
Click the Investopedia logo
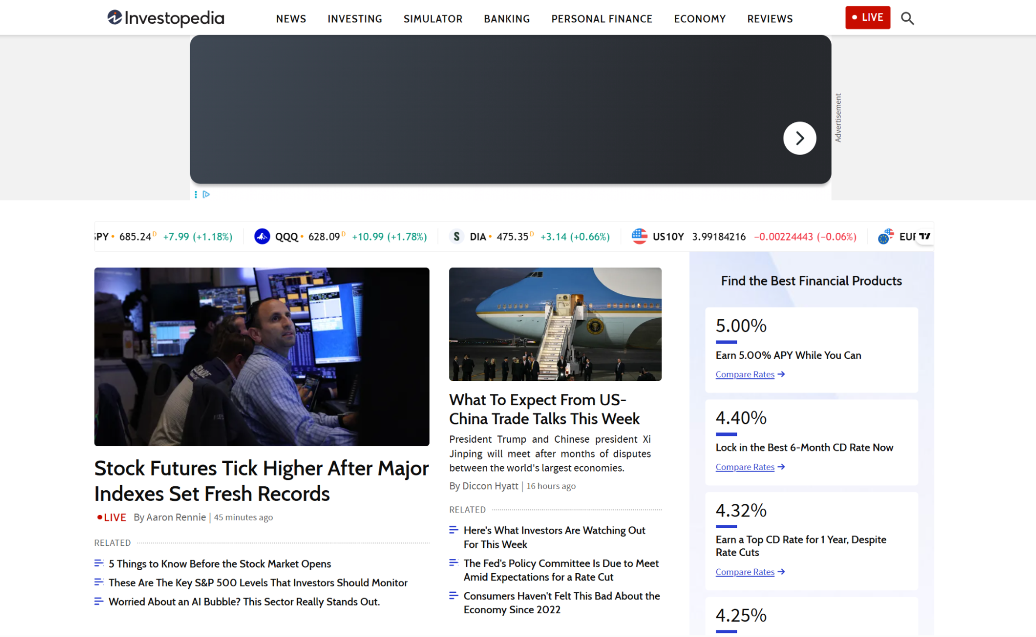pyautogui.click(x=165, y=18)
